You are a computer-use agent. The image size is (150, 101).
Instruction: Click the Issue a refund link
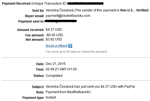56,46
